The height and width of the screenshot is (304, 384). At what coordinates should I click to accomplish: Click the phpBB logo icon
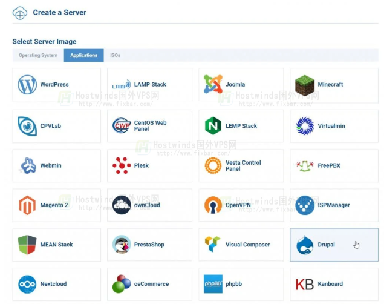coord(213,284)
